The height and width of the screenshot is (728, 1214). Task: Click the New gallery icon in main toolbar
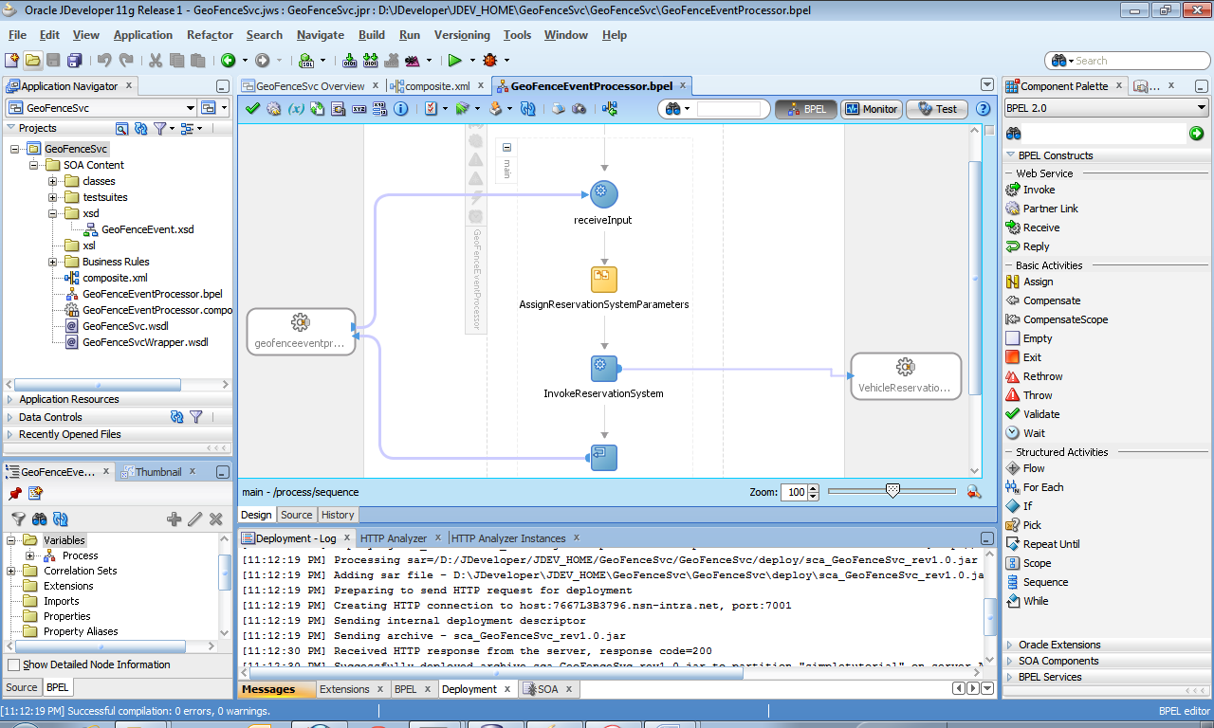pos(11,60)
